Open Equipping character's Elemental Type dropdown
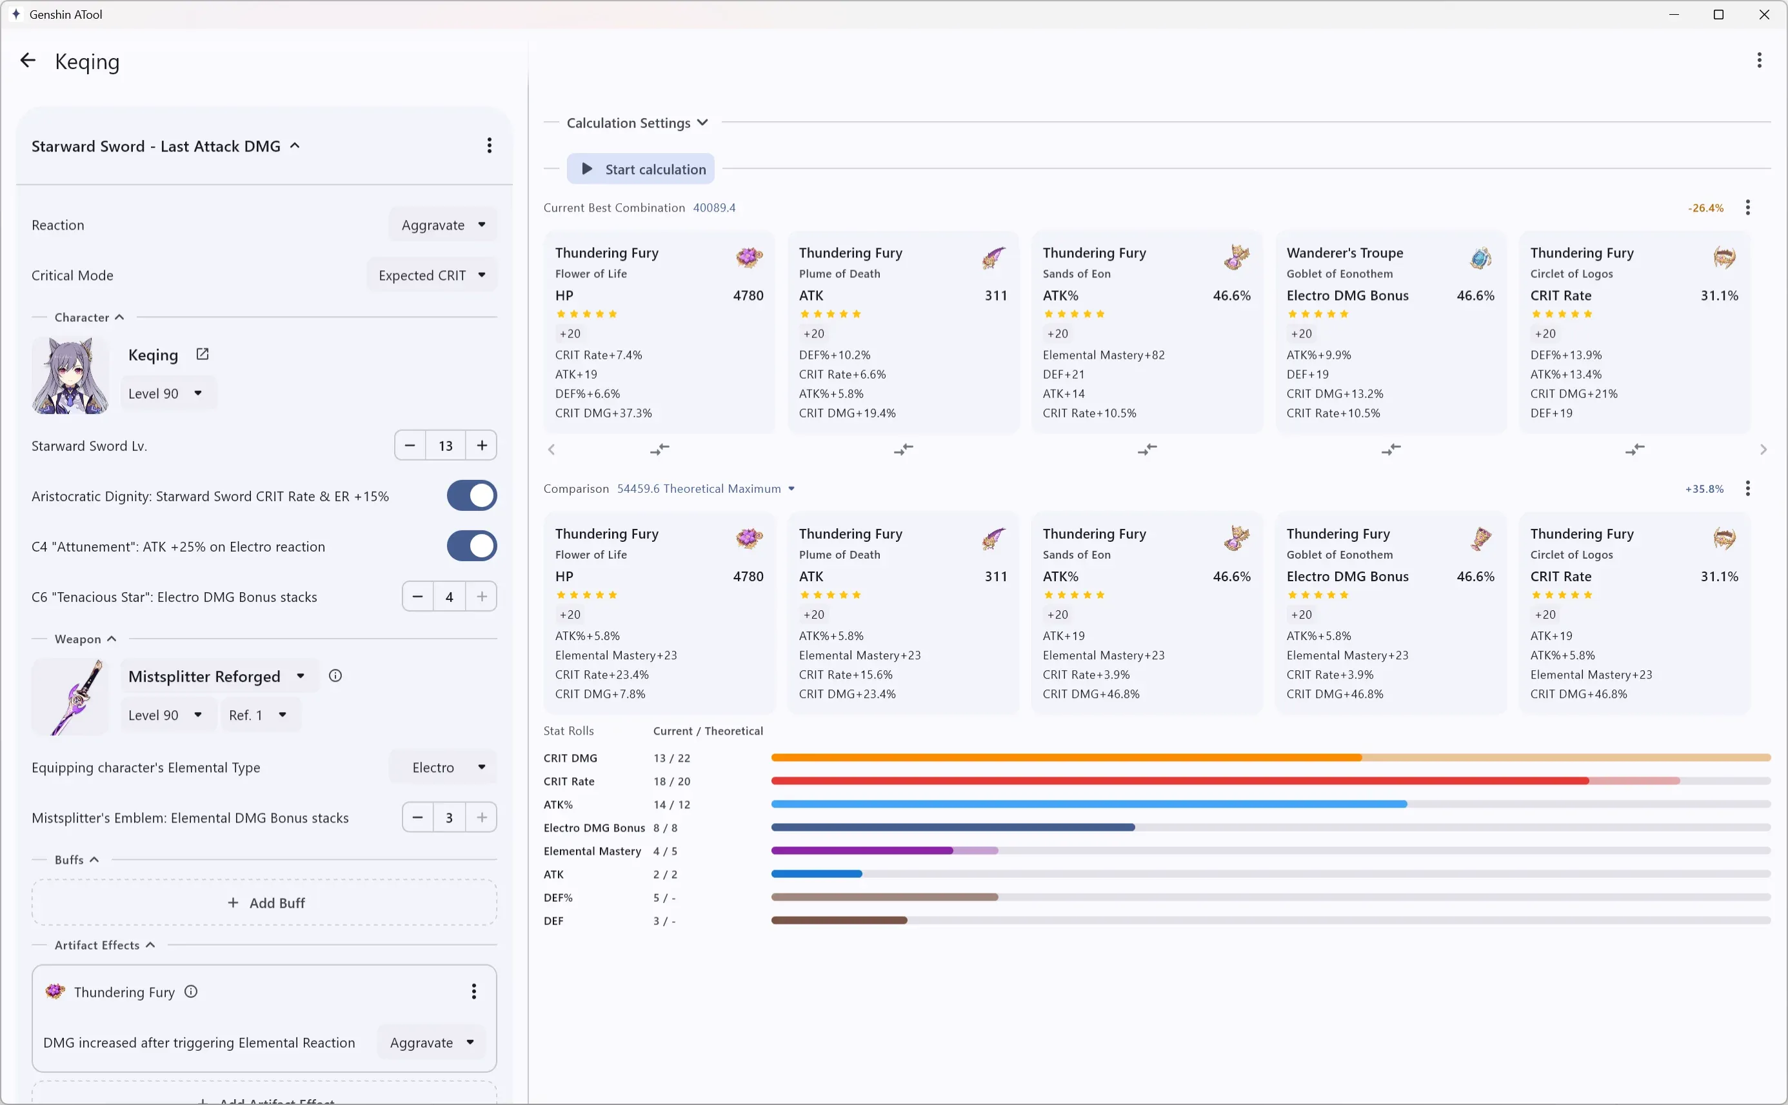Screen dimensions: 1788x1105 (x=442, y=768)
